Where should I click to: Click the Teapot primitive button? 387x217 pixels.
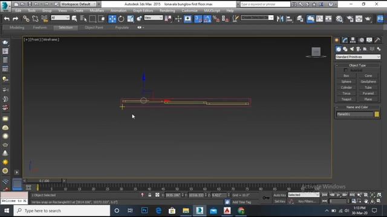(346, 99)
